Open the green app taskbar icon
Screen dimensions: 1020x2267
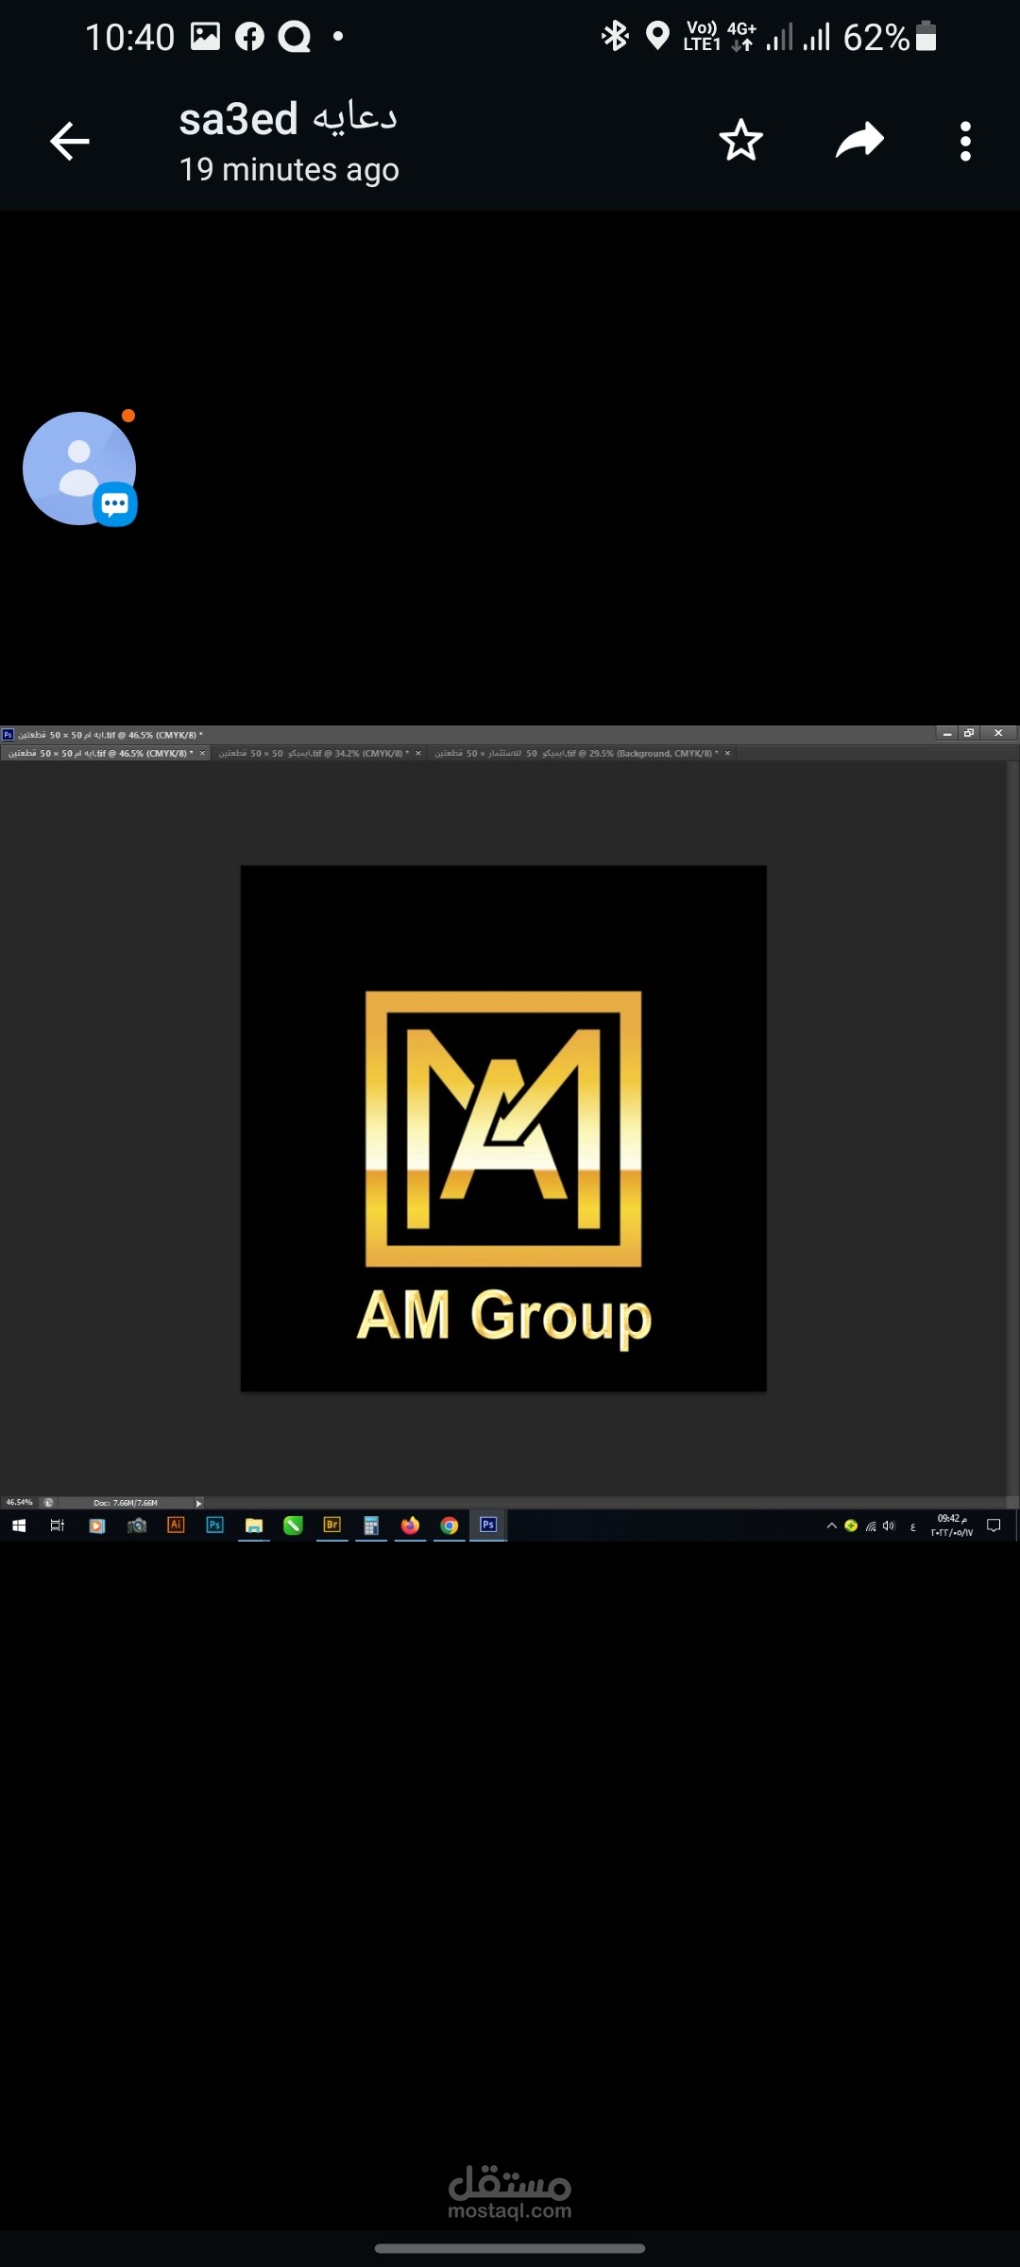293,1526
